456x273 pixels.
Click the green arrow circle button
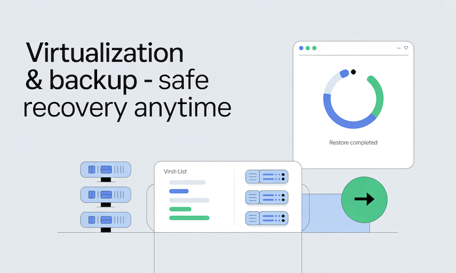[364, 200]
